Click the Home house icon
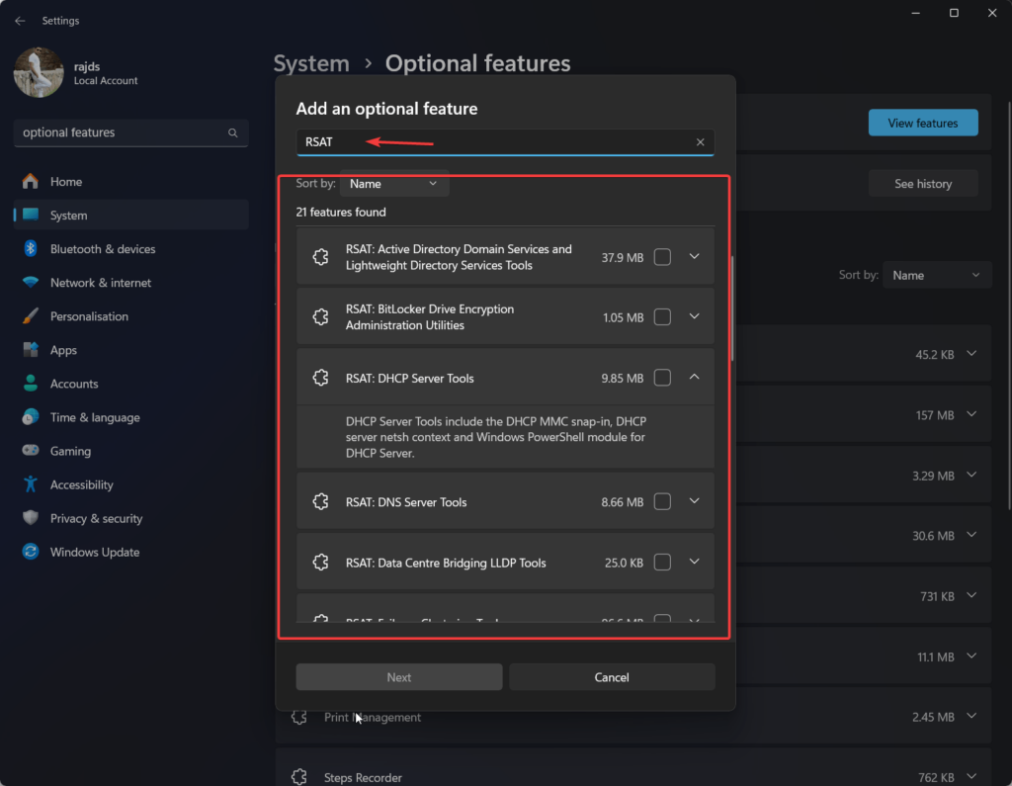1012x786 pixels. 31,182
